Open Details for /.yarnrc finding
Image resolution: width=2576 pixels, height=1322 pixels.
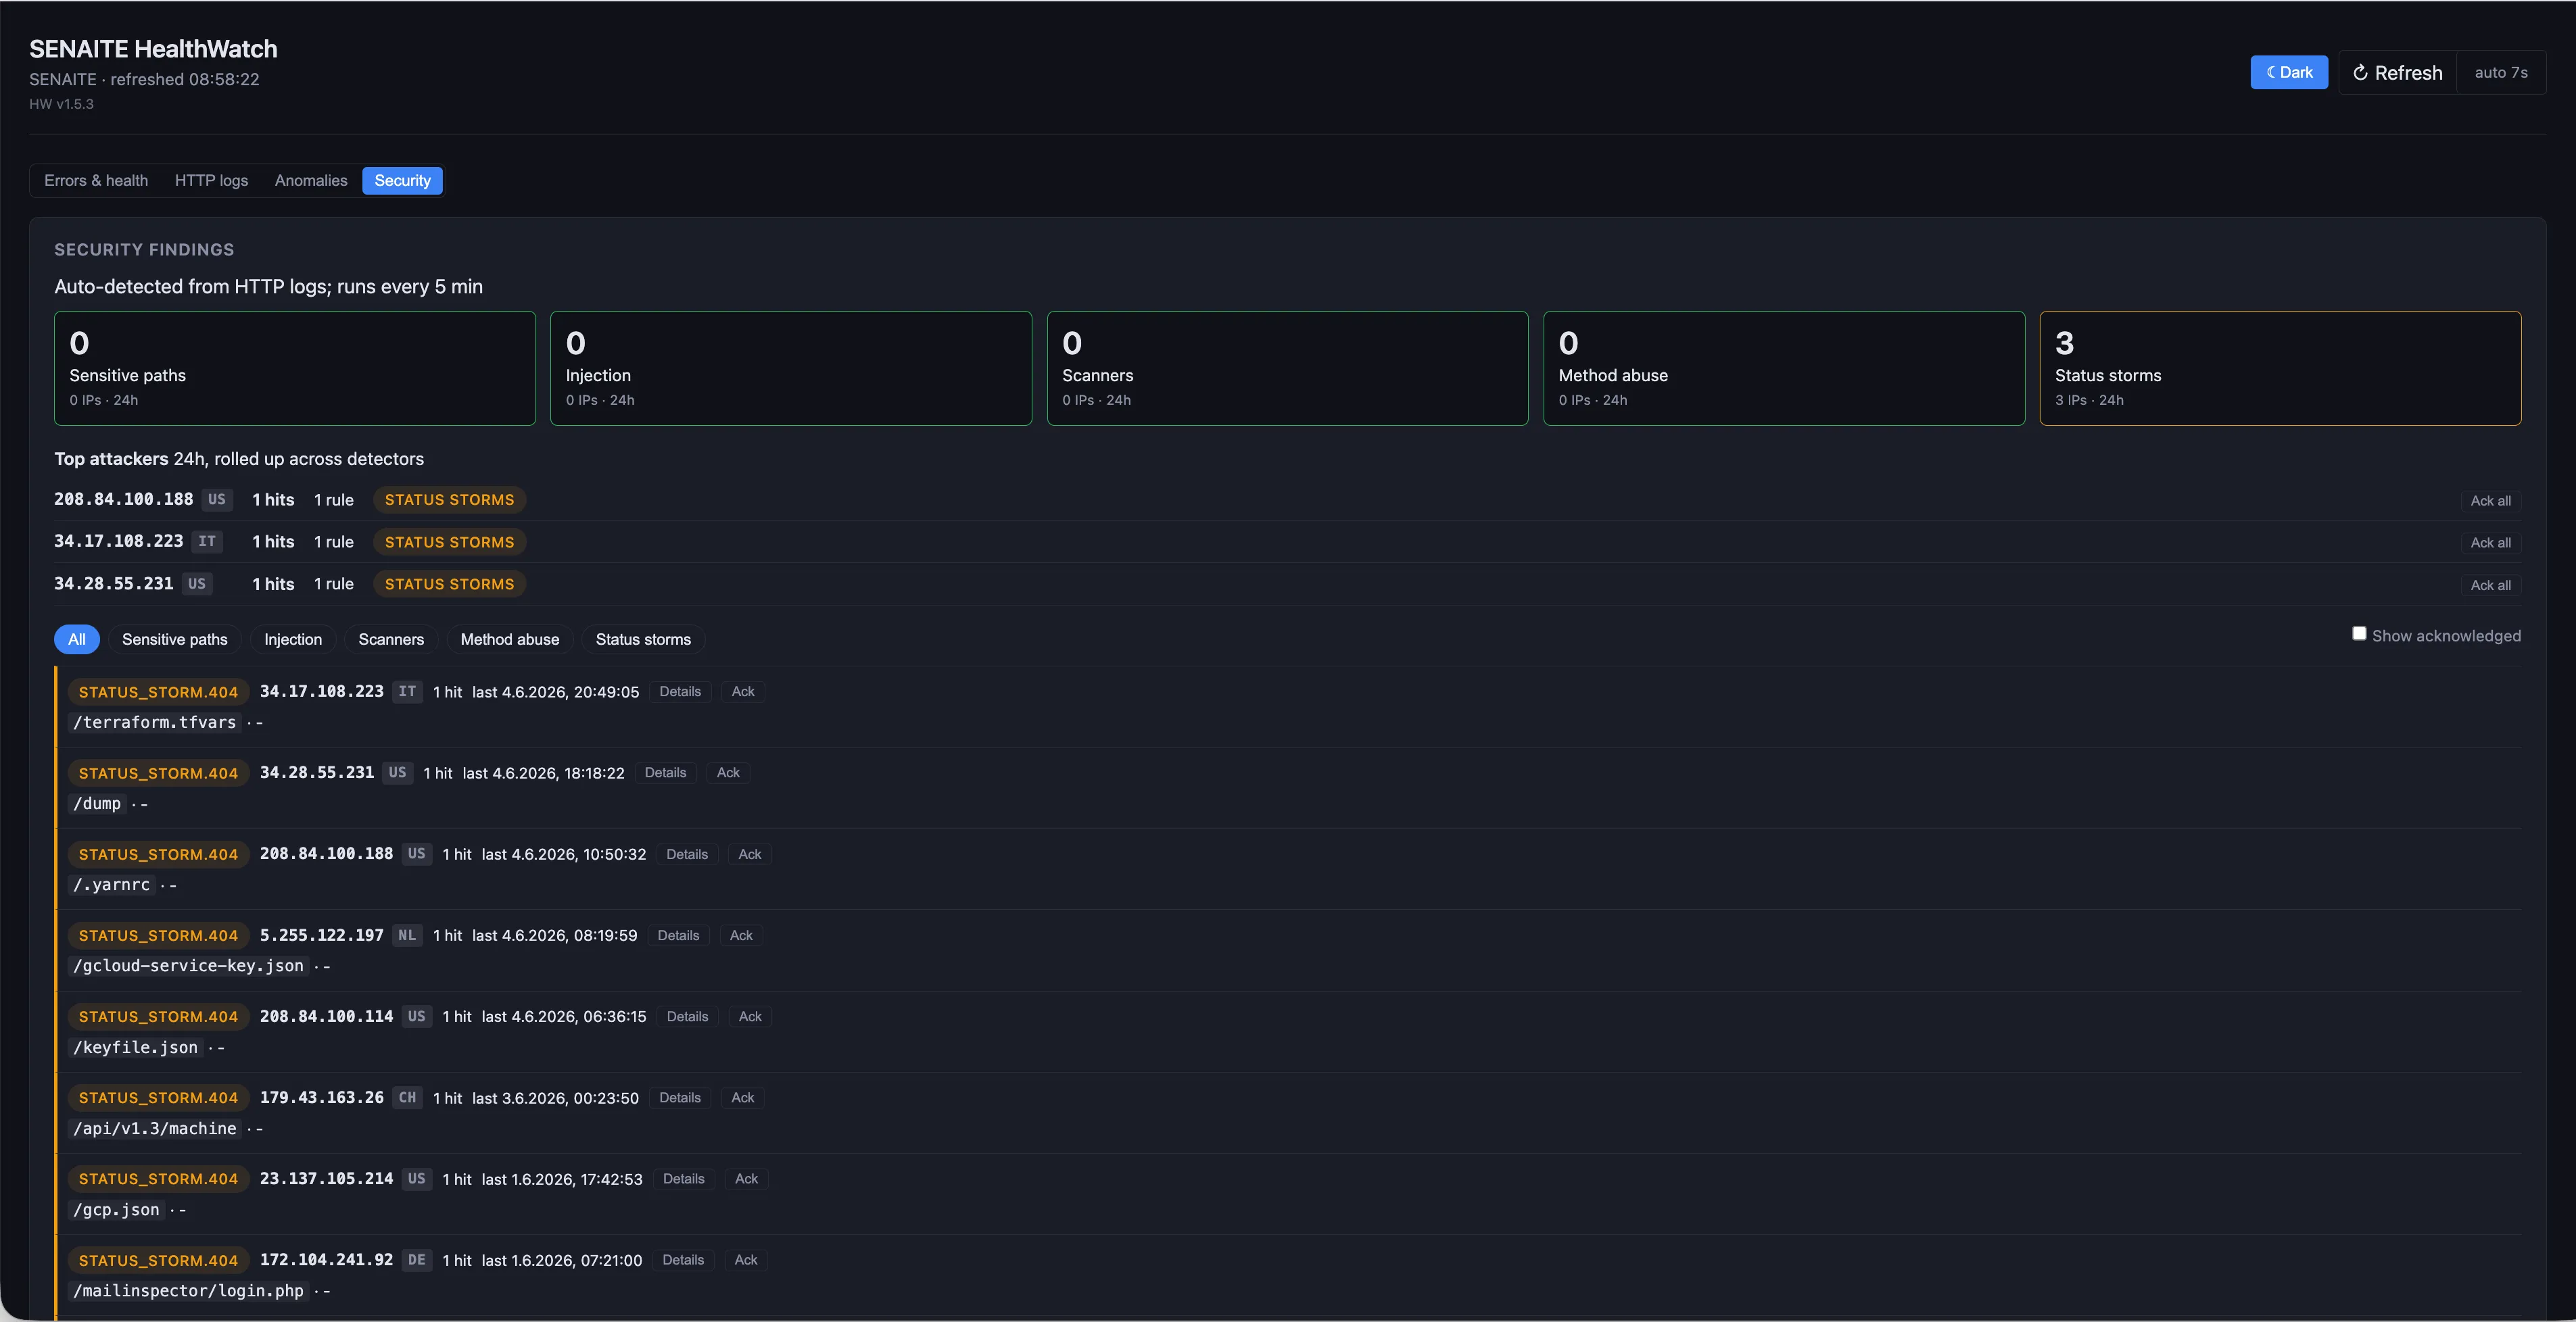pos(687,854)
